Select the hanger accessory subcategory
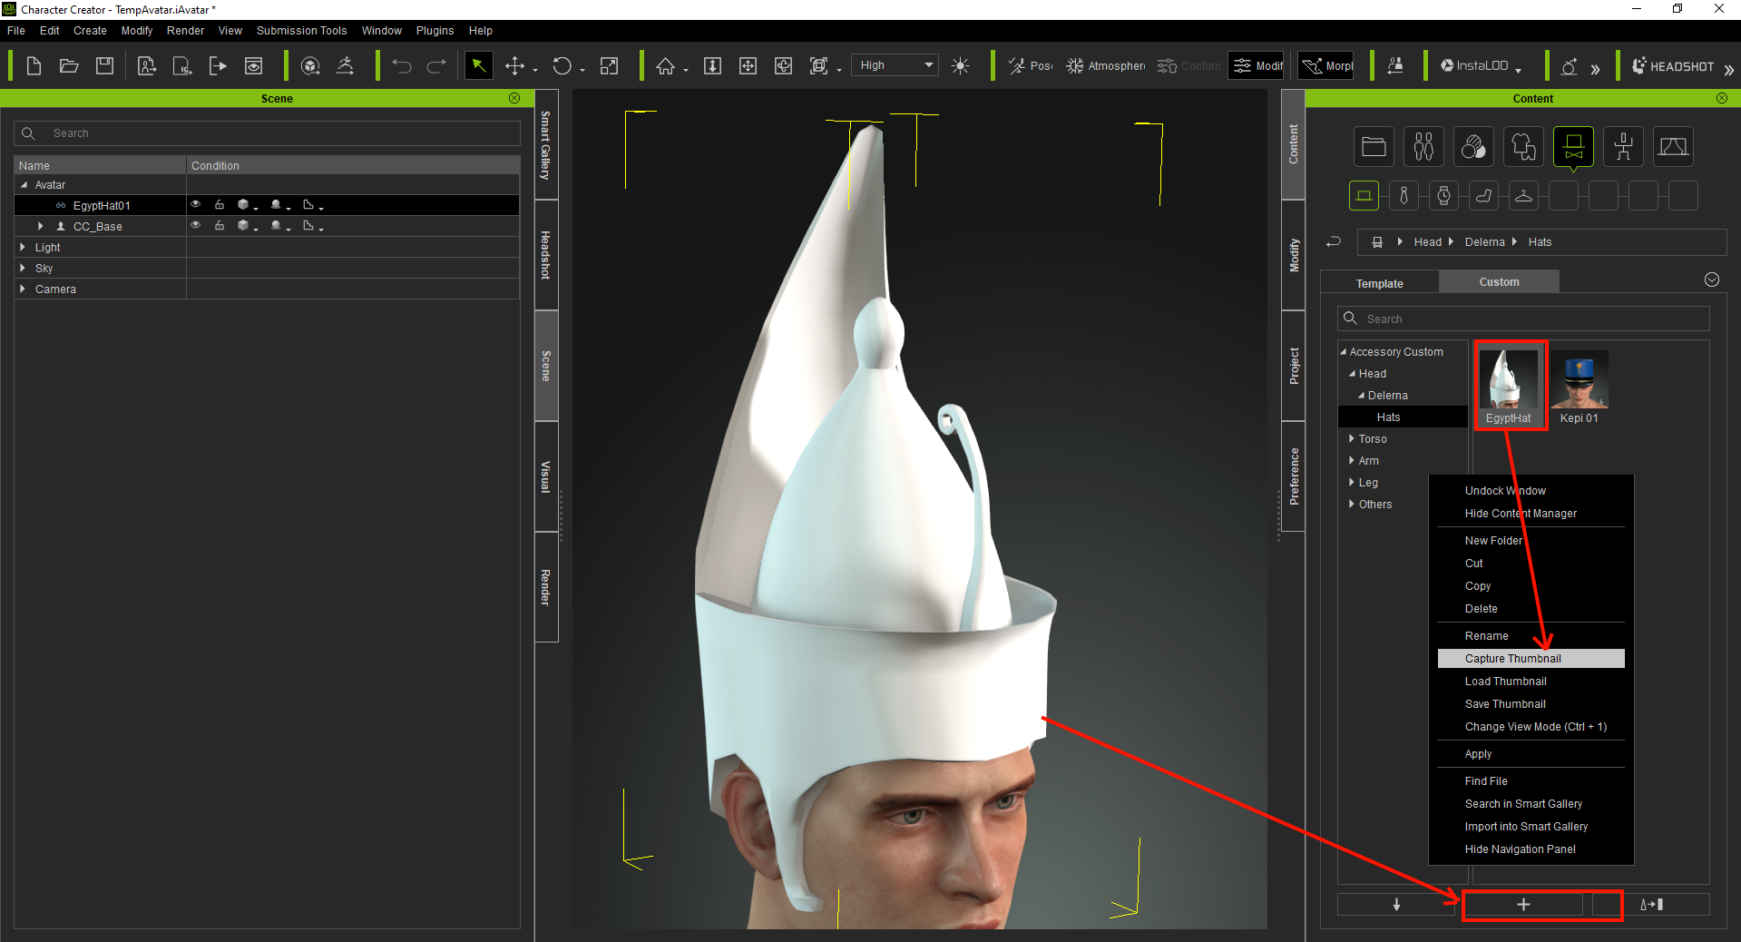Screen dimensions: 1741x942 coord(1523,195)
